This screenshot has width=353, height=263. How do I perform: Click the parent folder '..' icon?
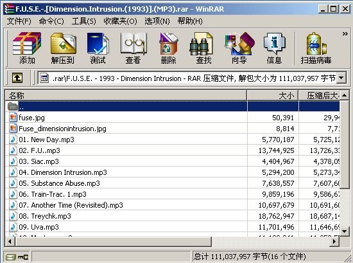(13, 106)
